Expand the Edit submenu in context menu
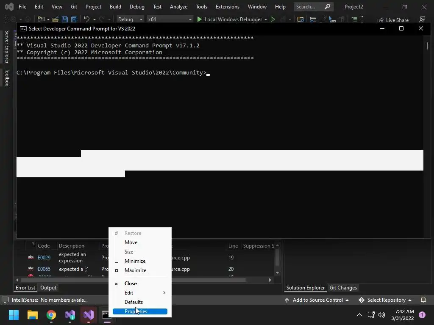This screenshot has height=325, width=434. coord(140,293)
